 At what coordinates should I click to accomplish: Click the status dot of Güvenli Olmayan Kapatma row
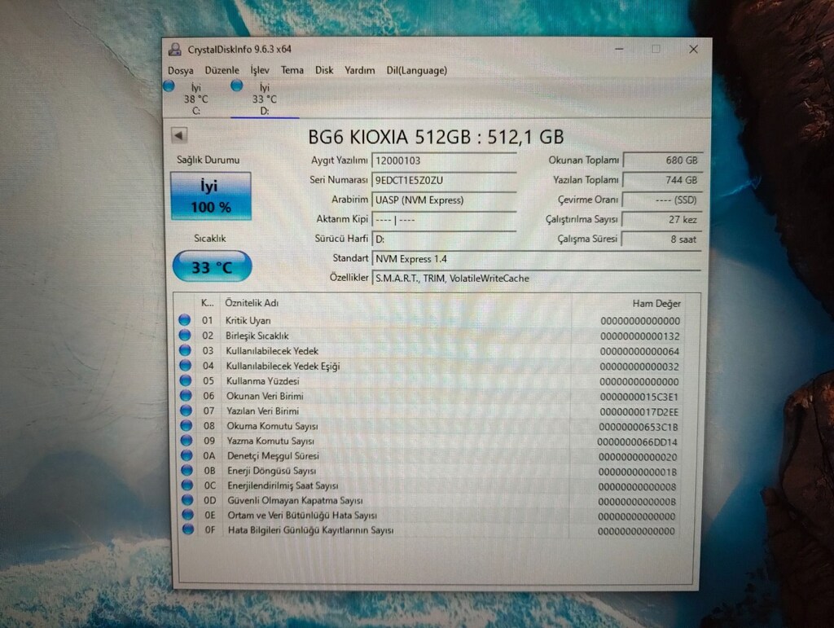coord(188,500)
